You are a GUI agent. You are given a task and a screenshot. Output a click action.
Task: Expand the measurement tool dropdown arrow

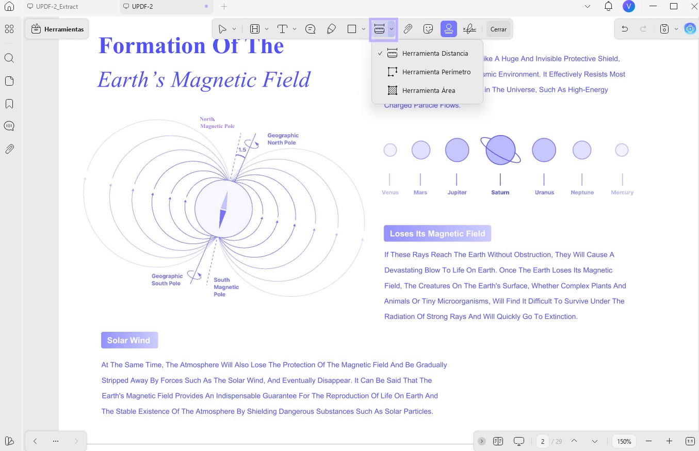pos(392,29)
